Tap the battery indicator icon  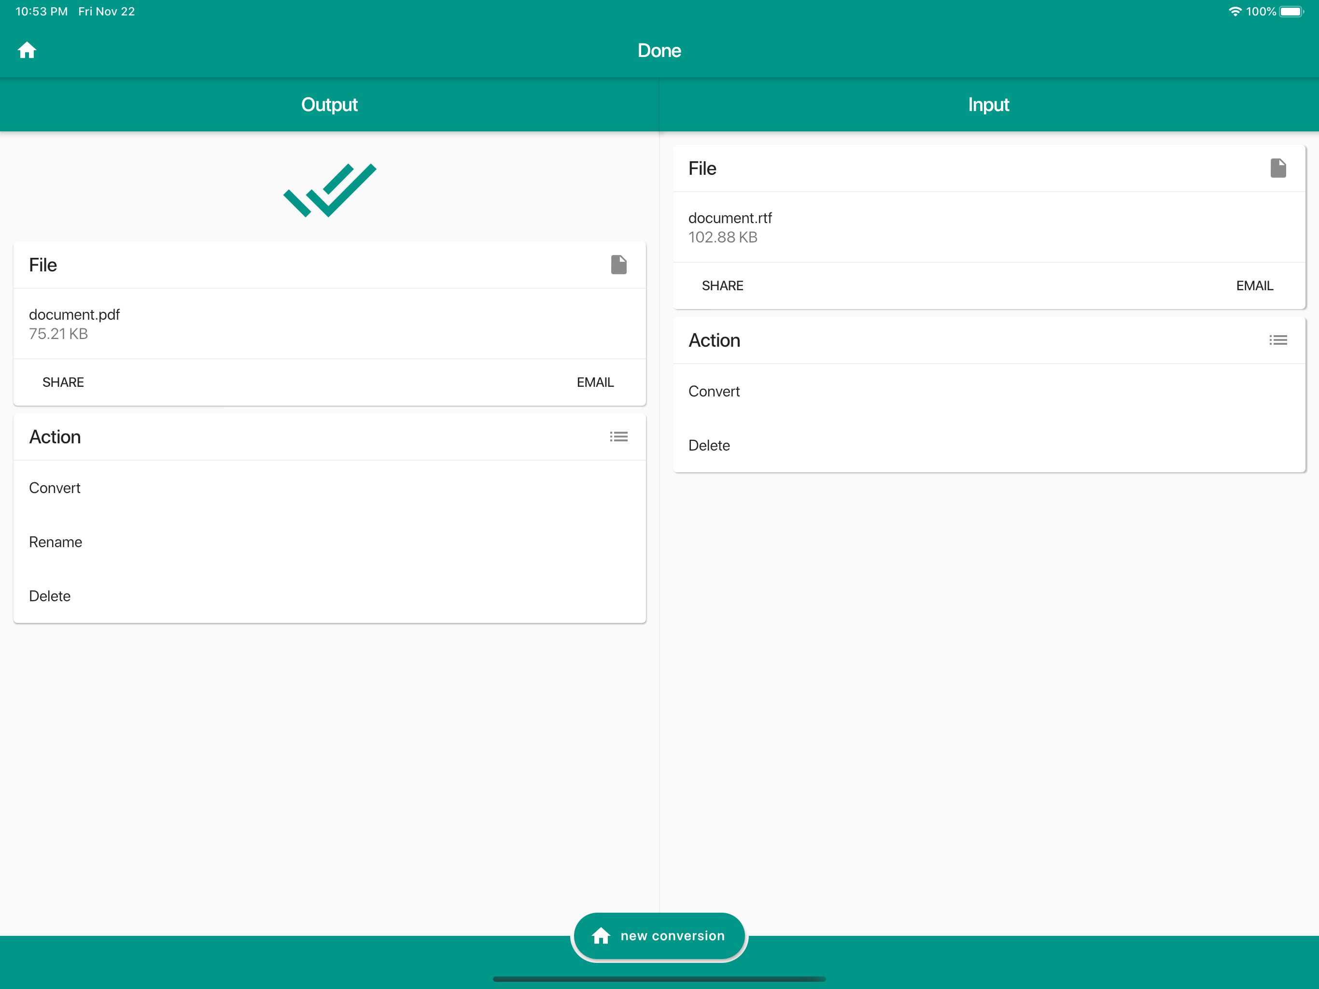click(x=1291, y=11)
